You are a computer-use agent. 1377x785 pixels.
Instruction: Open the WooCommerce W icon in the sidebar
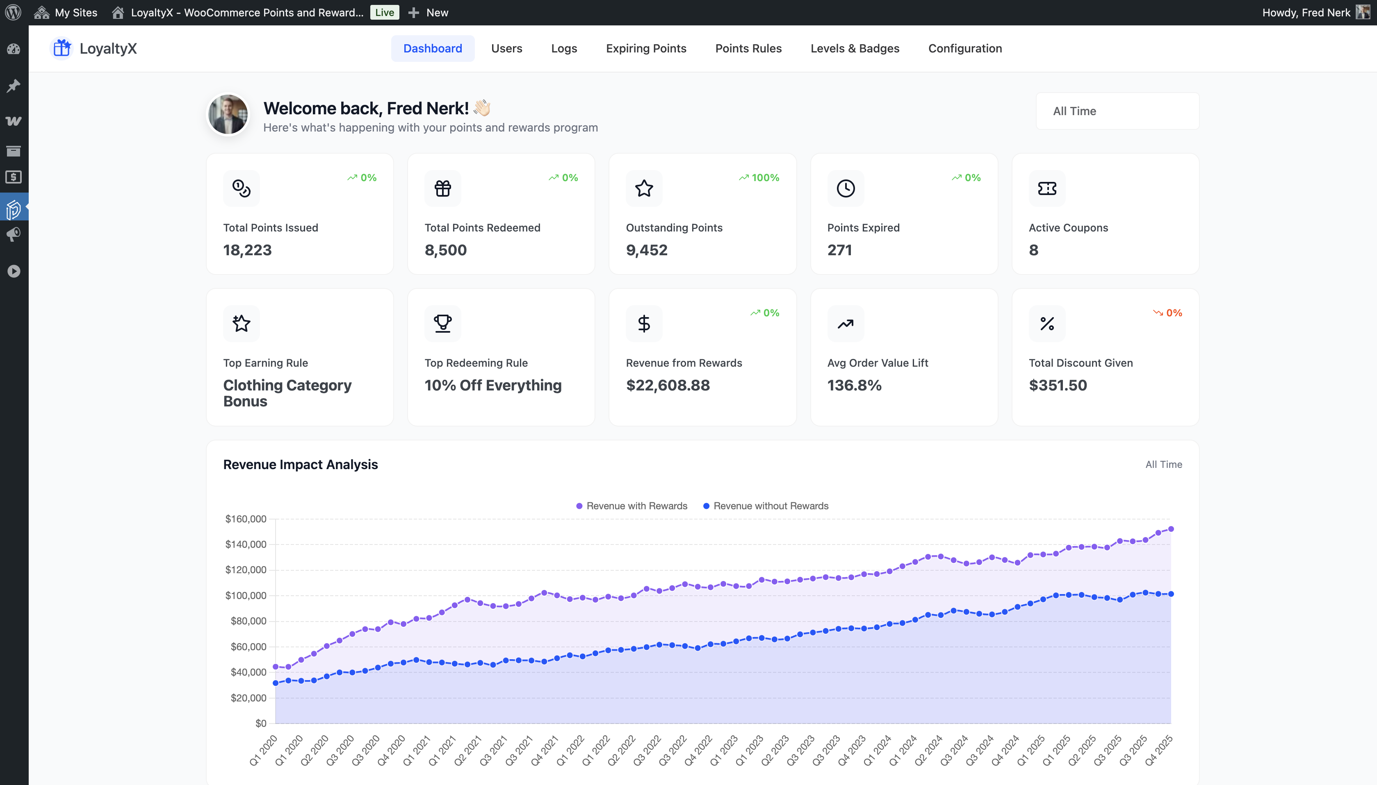tap(14, 121)
